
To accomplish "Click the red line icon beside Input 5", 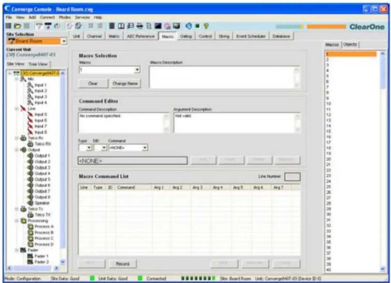I will [x=30, y=114].
